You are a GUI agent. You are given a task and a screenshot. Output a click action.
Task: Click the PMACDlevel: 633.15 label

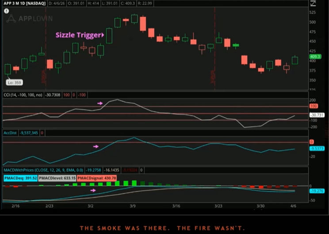click(x=57, y=178)
